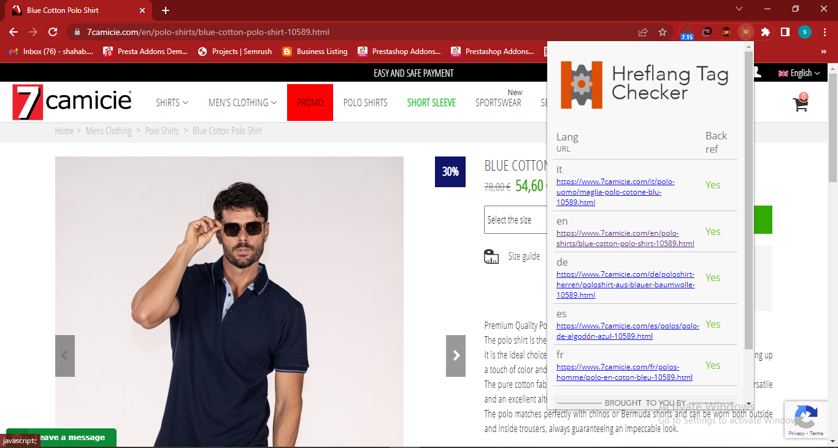Open the Presta Addons Demo bookmark
This screenshot has height=448, width=838.
(146, 52)
